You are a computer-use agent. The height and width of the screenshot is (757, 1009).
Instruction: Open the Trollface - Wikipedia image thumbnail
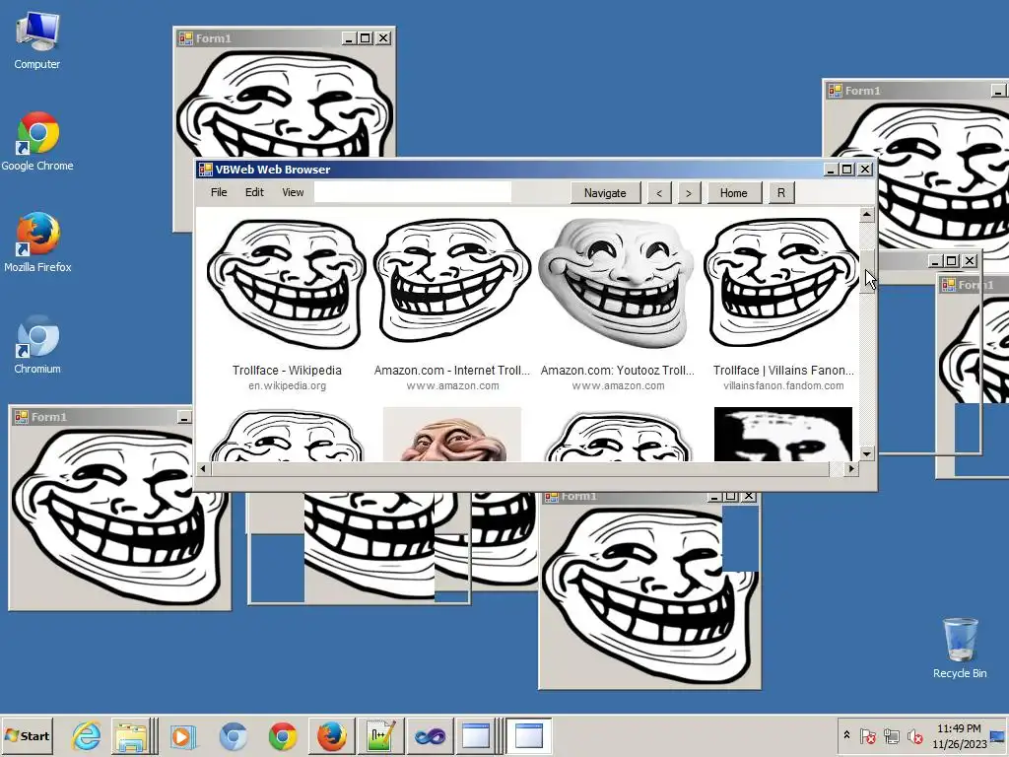(287, 283)
